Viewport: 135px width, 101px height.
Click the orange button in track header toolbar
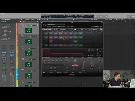tap(24, 22)
